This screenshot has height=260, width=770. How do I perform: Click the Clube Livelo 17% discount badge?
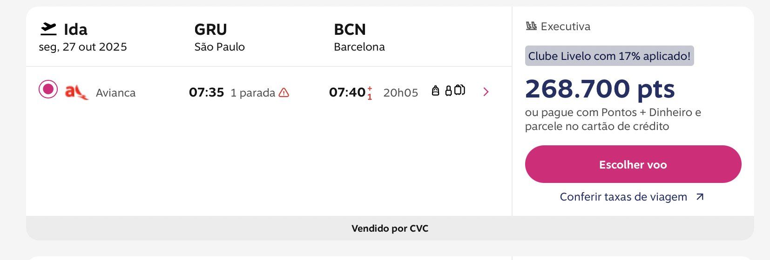(x=609, y=56)
